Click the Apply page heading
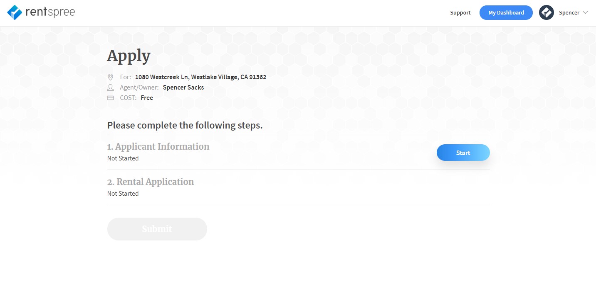This screenshot has height=284, width=596. point(129,56)
